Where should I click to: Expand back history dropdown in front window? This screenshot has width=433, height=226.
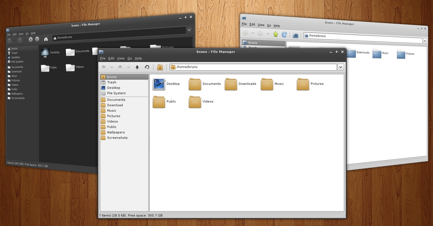click(112, 67)
